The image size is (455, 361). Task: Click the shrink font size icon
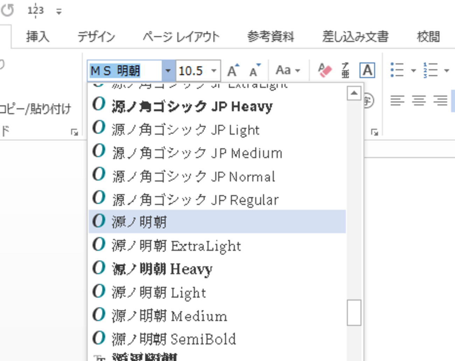[x=255, y=70]
